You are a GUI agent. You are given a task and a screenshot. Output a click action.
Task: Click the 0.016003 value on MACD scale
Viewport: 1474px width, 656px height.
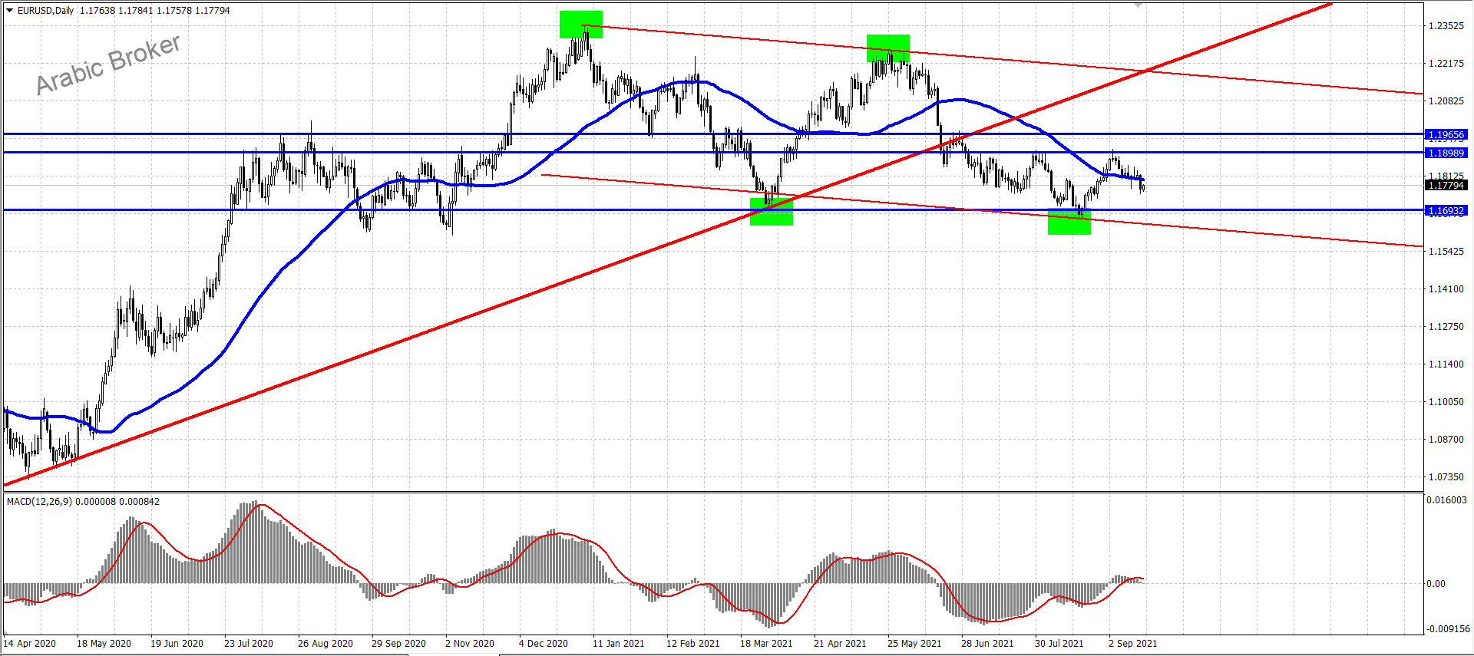pyautogui.click(x=1446, y=500)
